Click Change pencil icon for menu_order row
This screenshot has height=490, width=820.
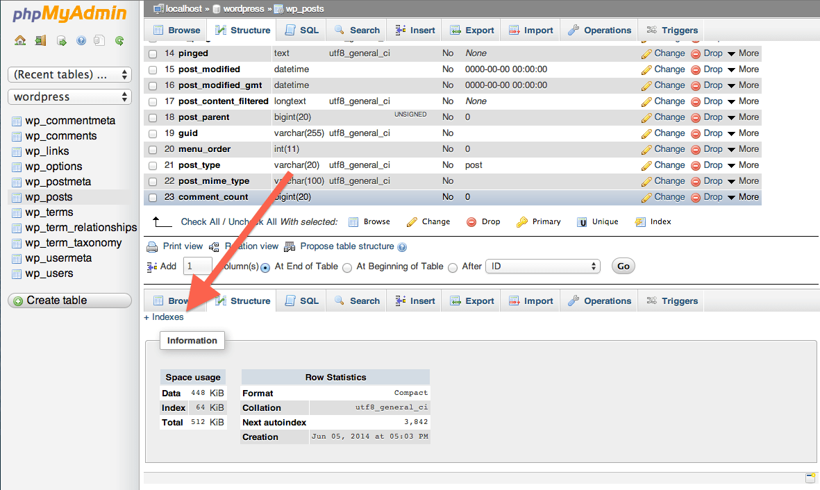[646, 150]
